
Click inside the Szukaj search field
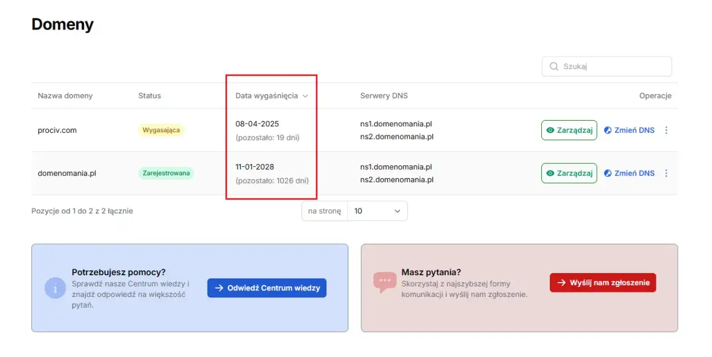tap(606, 66)
